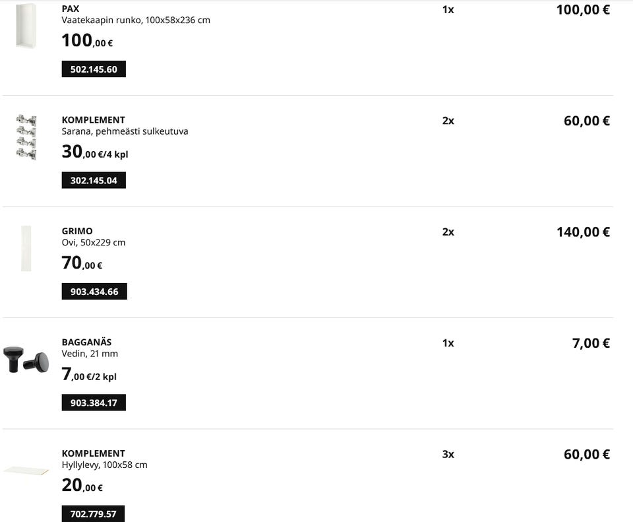633x522 pixels.
Task: Select the 2x quantity for GRIMO door
Action: pyautogui.click(x=448, y=232)
